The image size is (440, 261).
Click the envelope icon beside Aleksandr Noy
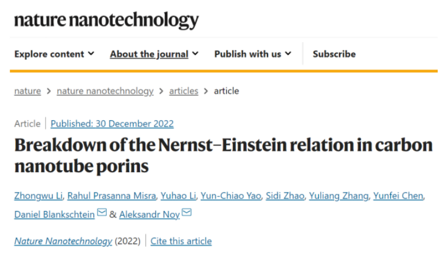tap(187, 213)
